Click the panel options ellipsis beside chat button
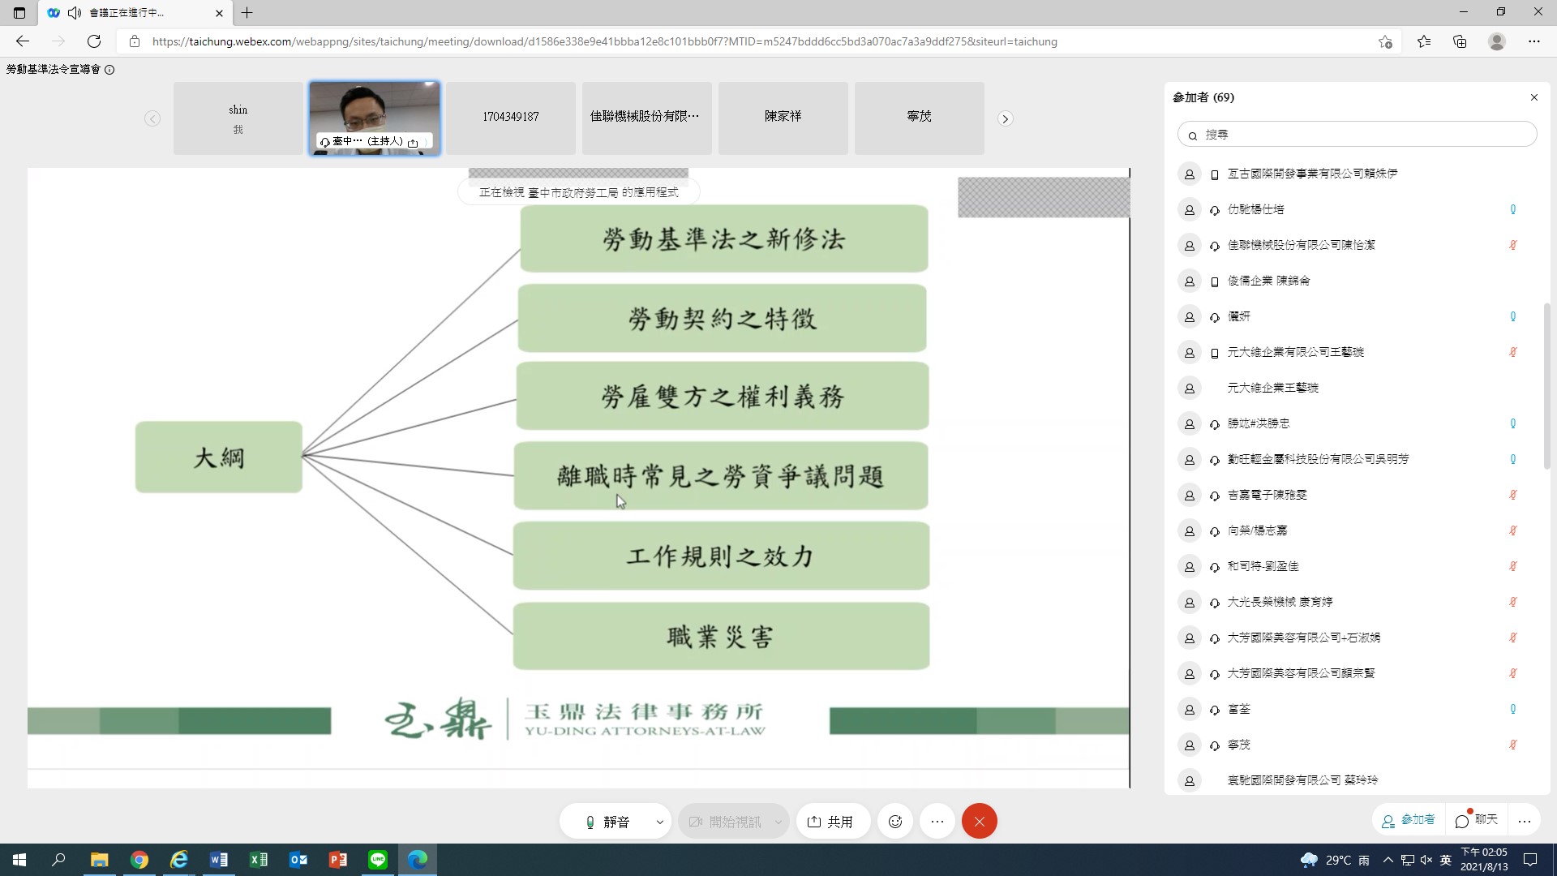 click(1525, 821)
